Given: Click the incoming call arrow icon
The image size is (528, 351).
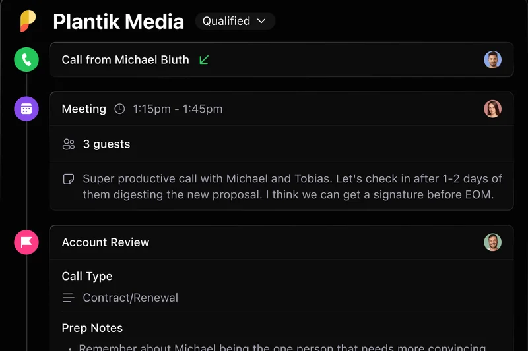Looking at the screenshot, I should pos(204,60).
